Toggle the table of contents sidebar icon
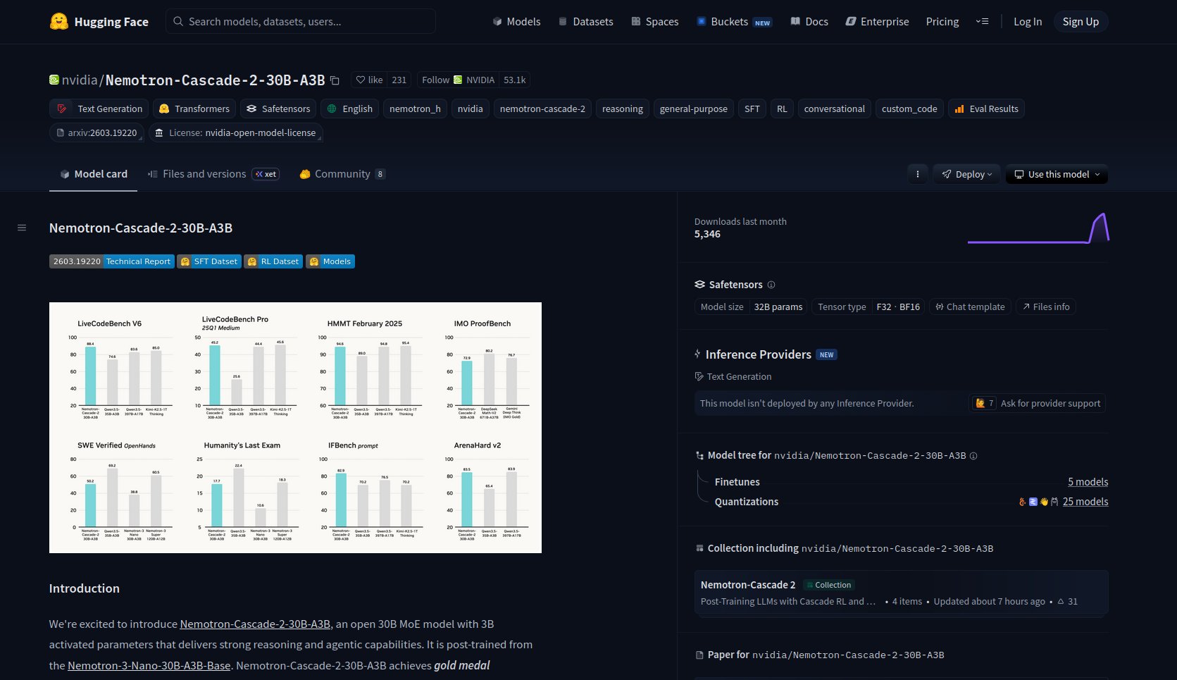The height and width of the screenshot is (680, 1177). (x=22, y=228)
